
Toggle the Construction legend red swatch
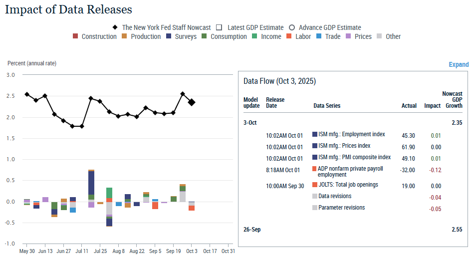(75, 36)
